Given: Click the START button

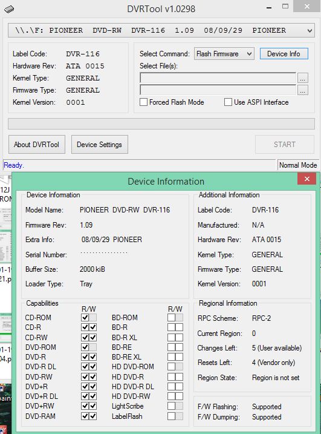Looking at the screenshot, I should [x=285, y=145].
